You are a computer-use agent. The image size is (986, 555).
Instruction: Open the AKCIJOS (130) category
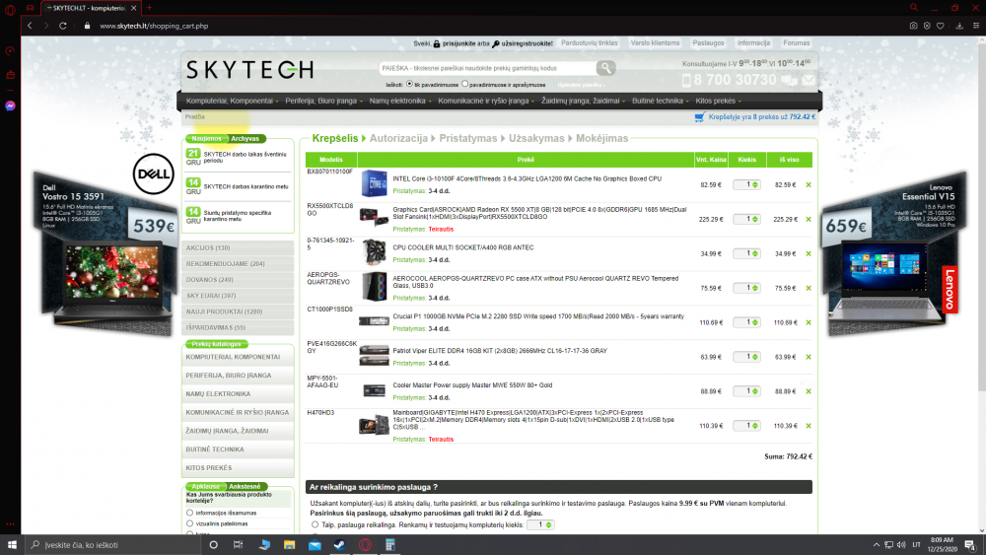[238, 248]
